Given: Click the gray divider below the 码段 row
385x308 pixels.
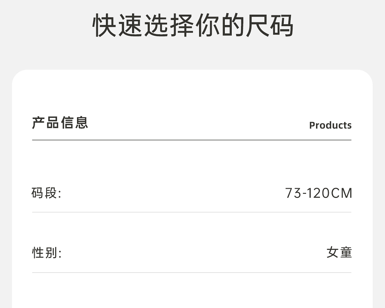Looking at the screenshot, I should pyautogui.click(x=192, y=212).
